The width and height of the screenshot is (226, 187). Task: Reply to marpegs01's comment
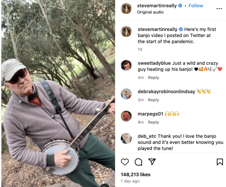[x=153, y=122]
